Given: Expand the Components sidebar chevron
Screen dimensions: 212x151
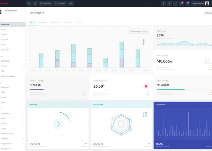Looking at the screenshot, I should (x=22, y=113).
